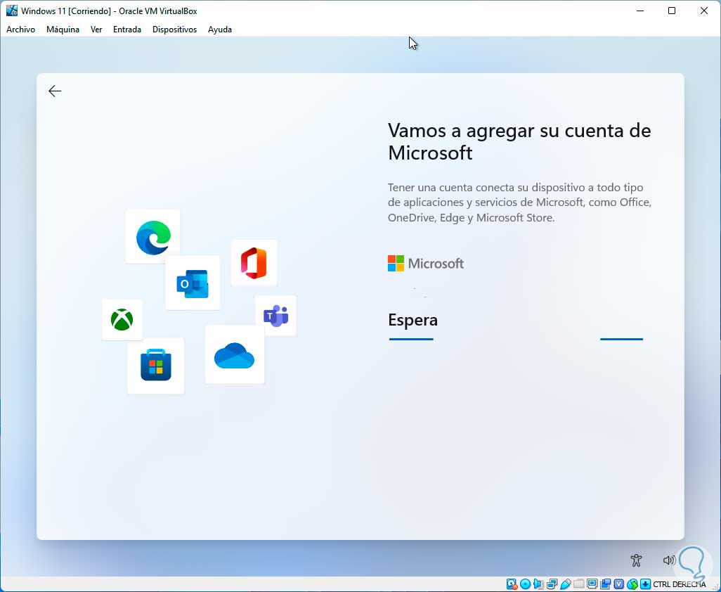Open the Entrada menu
721x592 pixels.
[127, 30]
